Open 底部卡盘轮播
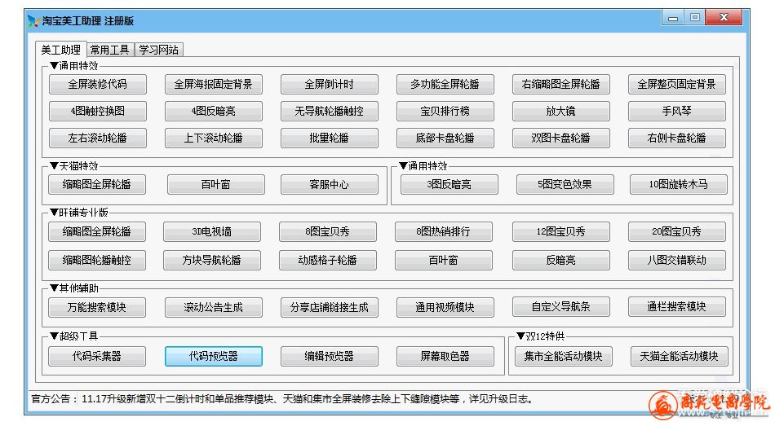775x426 pixels. [x=445, y=138]
